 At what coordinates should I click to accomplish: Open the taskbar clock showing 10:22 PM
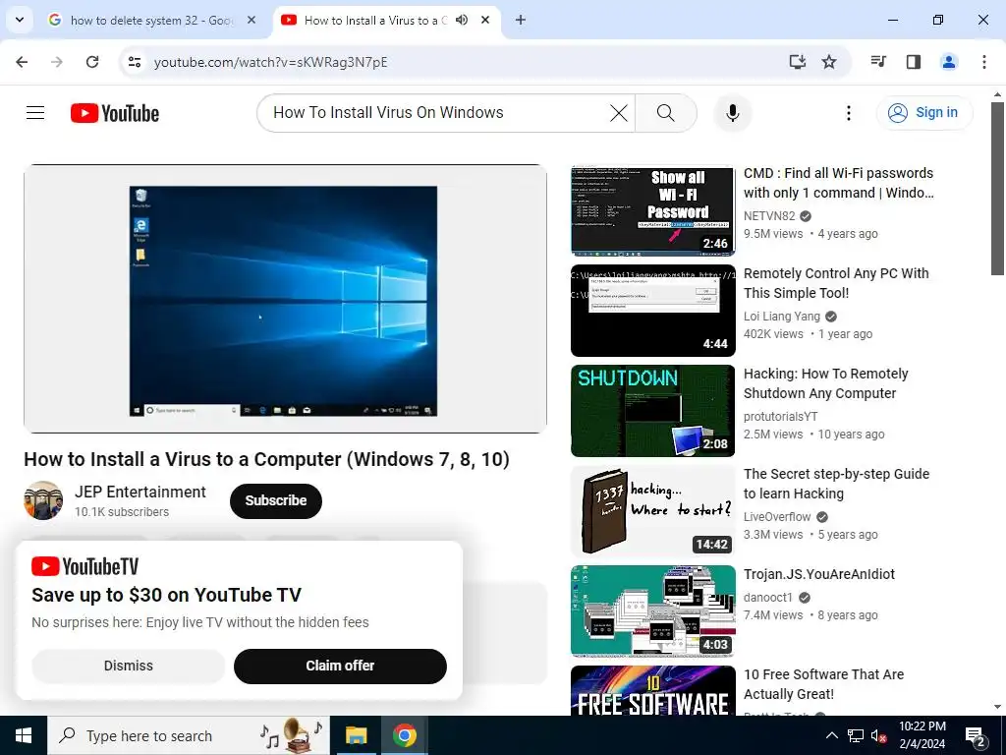pos(922,735)
